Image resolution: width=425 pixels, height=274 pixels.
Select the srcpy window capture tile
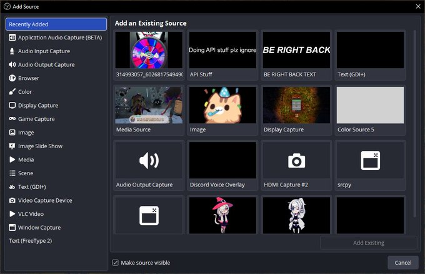[370, 165]
